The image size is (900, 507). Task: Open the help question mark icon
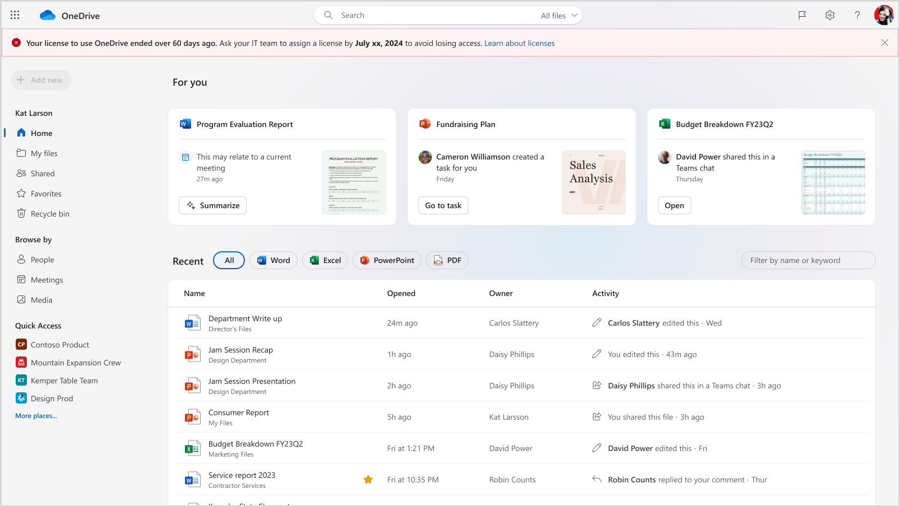coord(857,15)
